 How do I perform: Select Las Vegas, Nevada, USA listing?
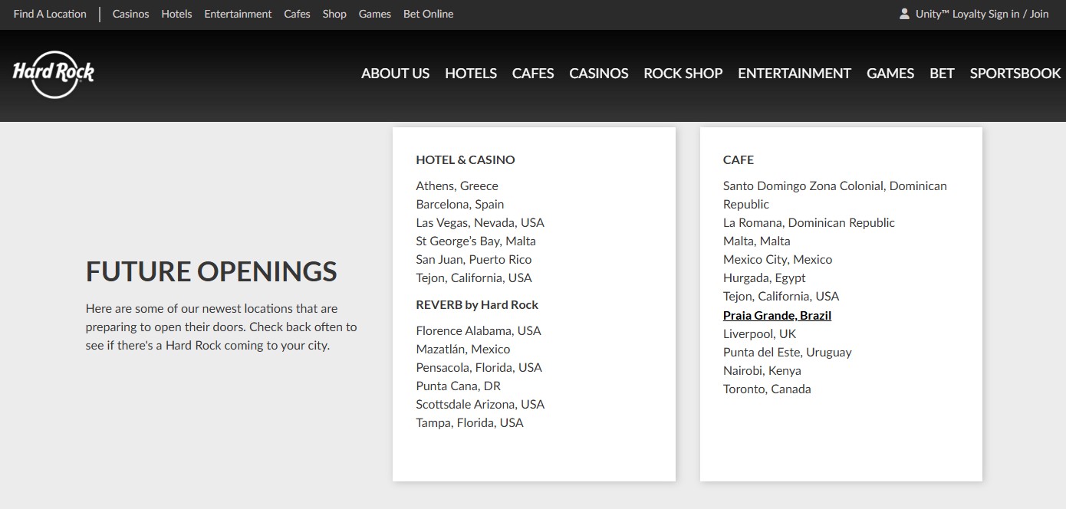click(x=480, y=222)
